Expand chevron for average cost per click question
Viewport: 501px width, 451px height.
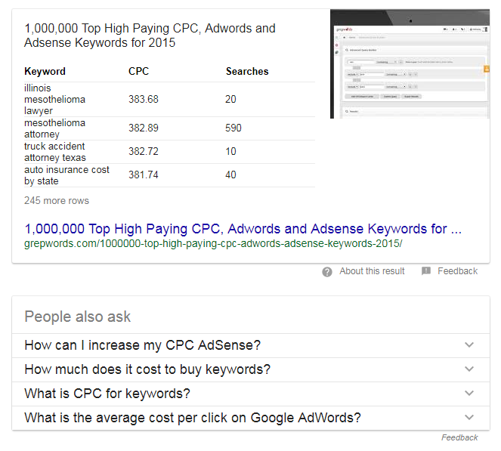[469, 418]
